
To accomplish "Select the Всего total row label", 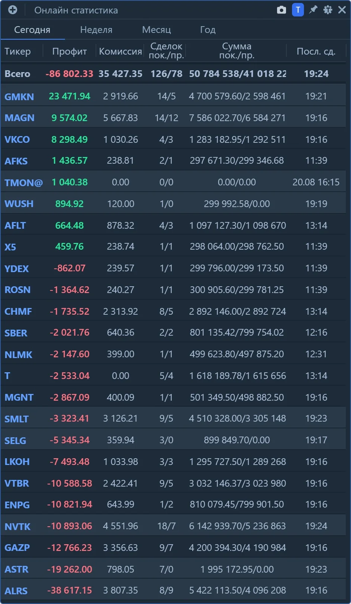I will (17, 74).
